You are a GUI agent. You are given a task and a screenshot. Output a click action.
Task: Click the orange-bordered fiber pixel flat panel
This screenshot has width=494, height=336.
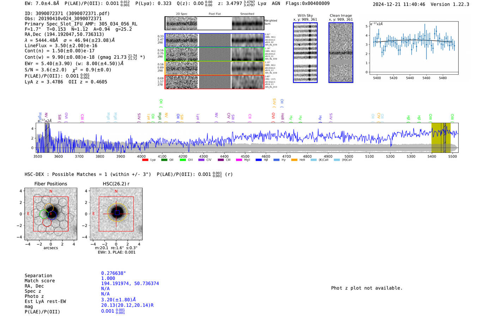click(215, 68)
